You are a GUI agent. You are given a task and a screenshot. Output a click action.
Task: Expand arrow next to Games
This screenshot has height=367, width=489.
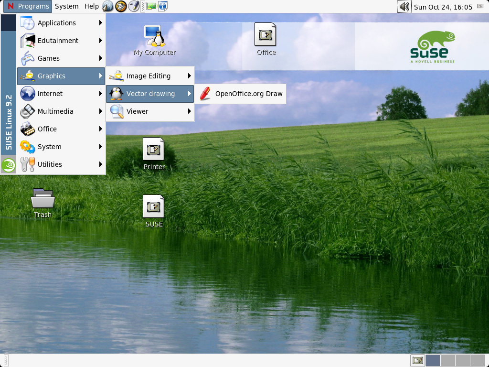click(x=100, y=58)
